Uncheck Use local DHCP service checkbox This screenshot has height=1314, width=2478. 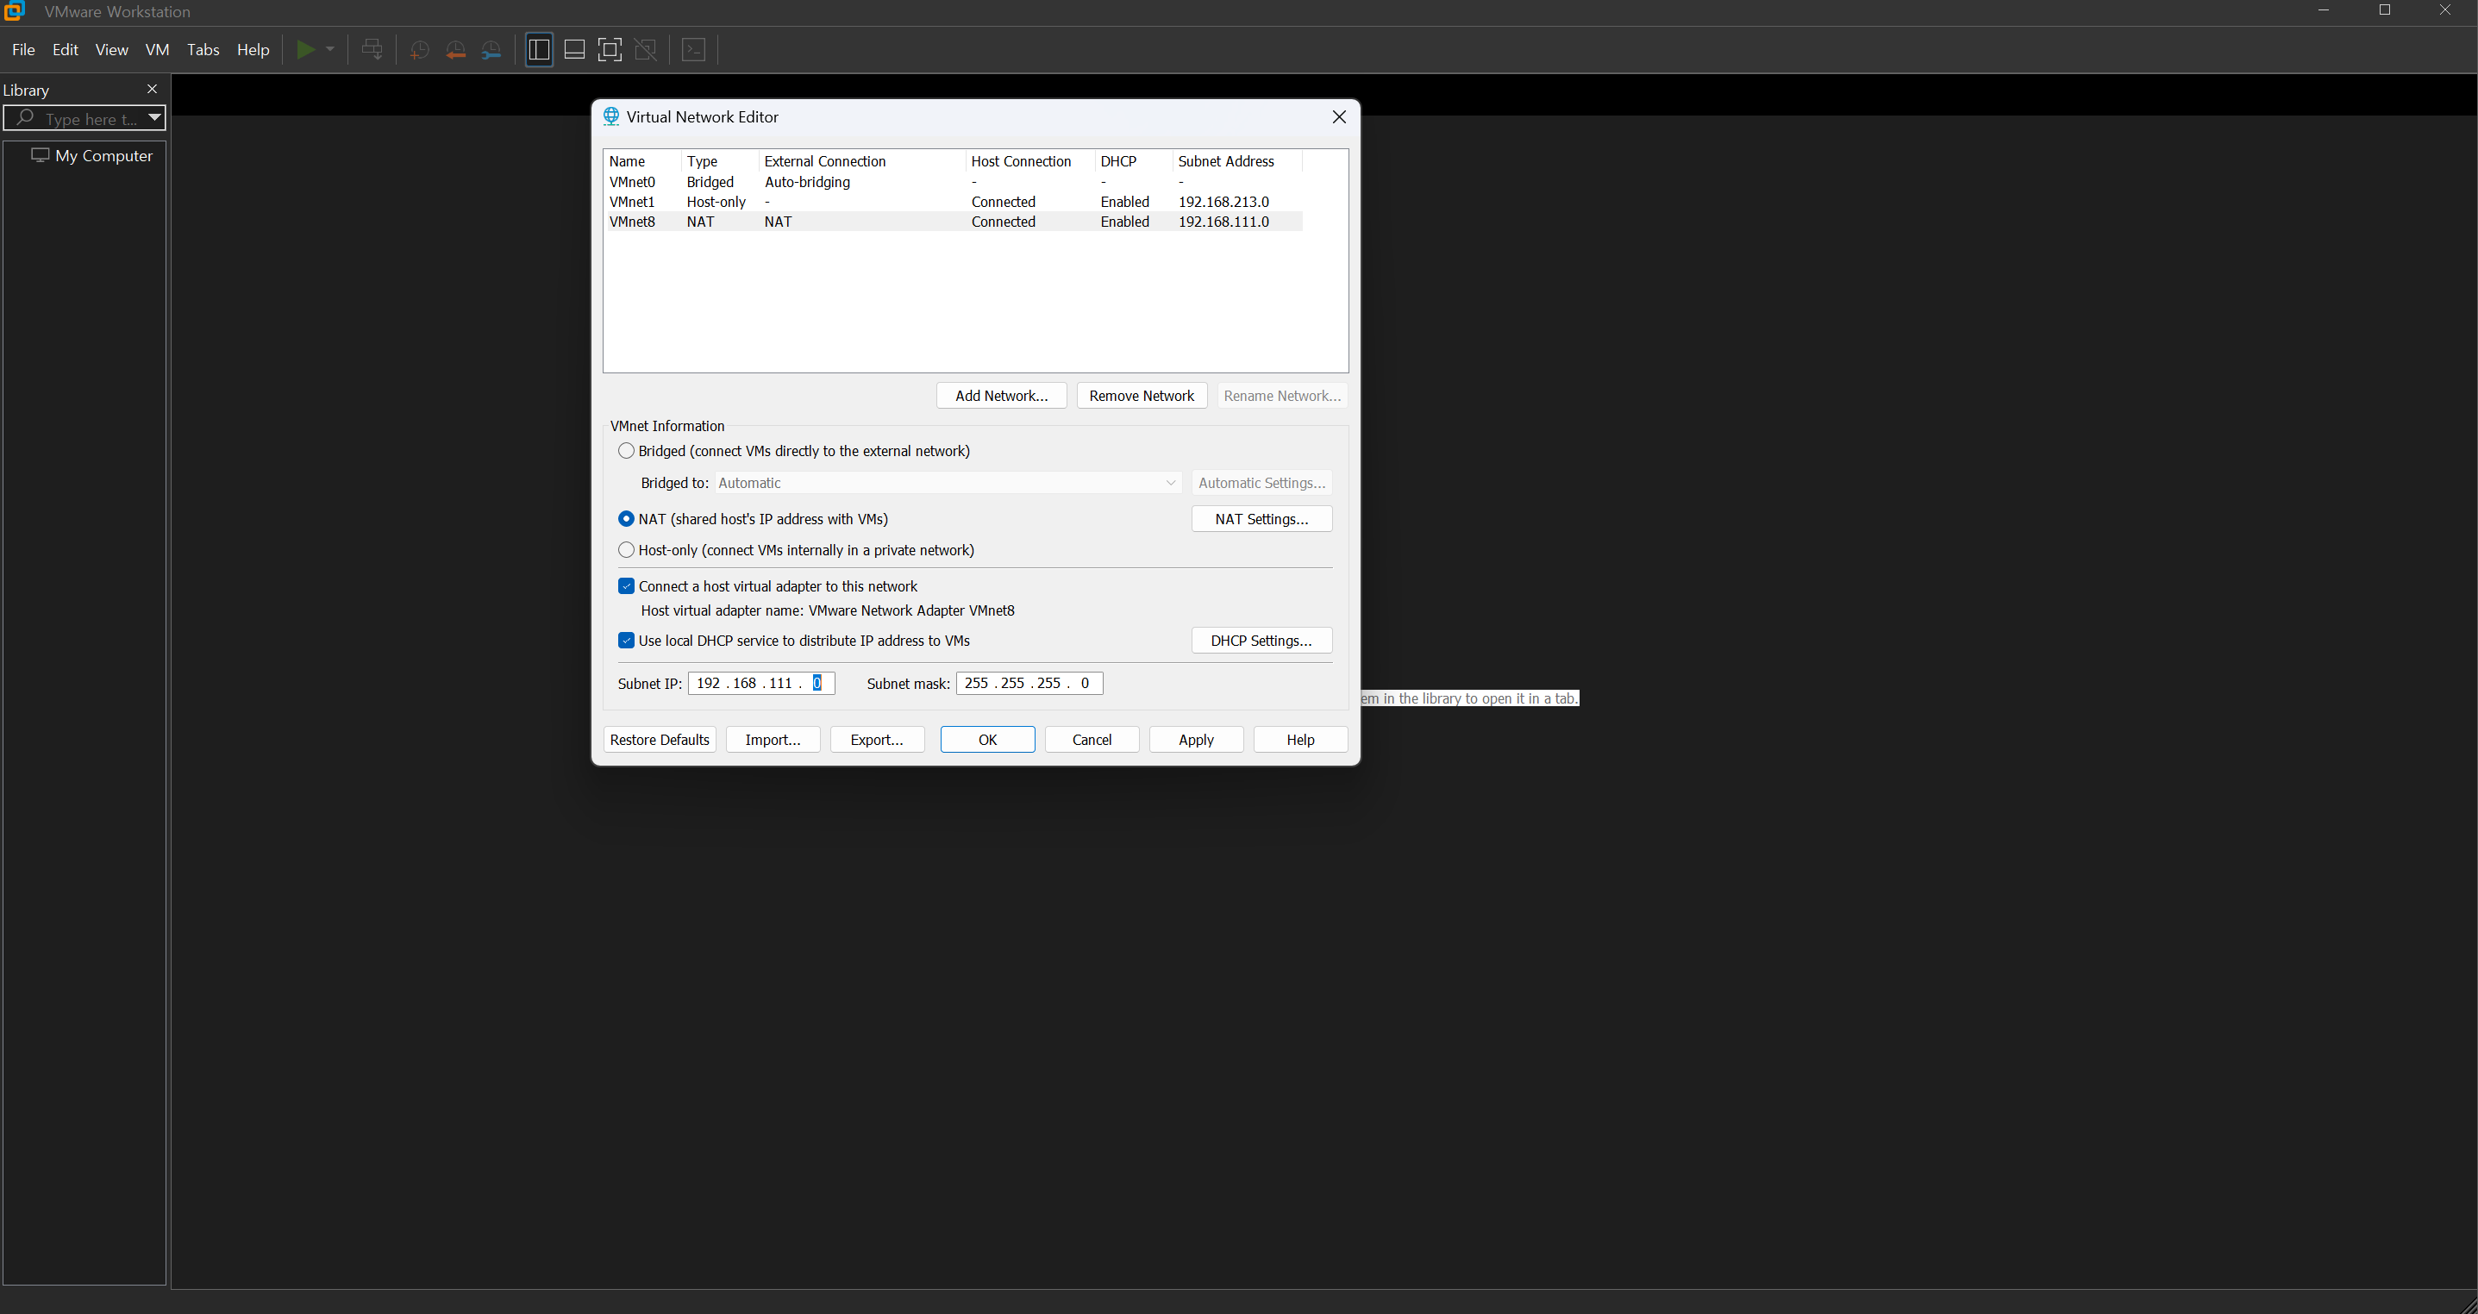click(626, 641)
